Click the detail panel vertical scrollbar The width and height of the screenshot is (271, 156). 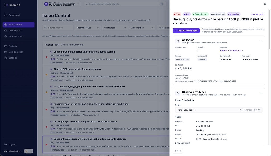(x=270, y=29)
